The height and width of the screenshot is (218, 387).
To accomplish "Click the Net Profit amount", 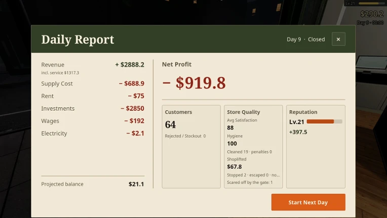I will coord(193,83).
